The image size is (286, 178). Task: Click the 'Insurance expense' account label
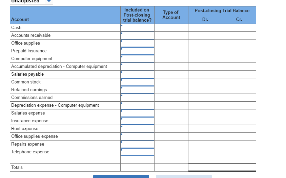(x=30, y=121)
